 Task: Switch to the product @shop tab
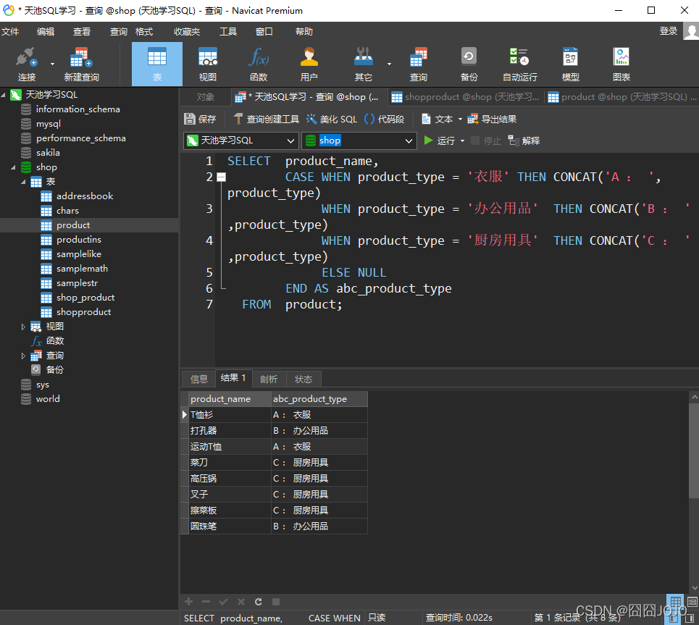pyautogui.click(x=622, y=97)
